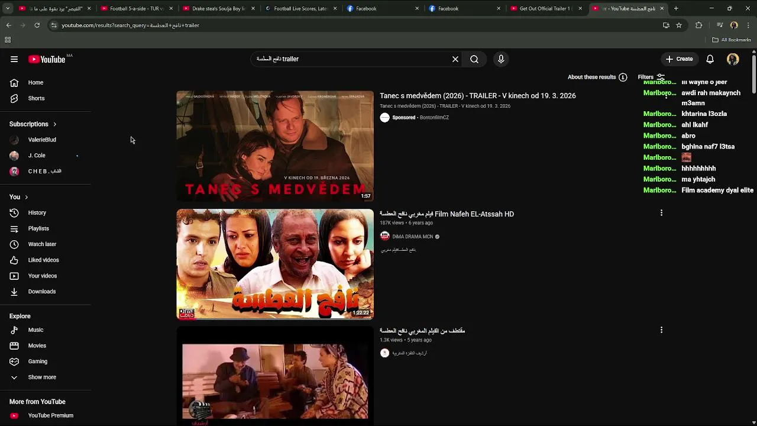
Task: Open the third video's channel name link
Action: [x=409, y=353]
